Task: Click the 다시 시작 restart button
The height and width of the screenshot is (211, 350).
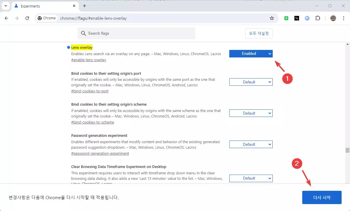Action: point(322,197)
